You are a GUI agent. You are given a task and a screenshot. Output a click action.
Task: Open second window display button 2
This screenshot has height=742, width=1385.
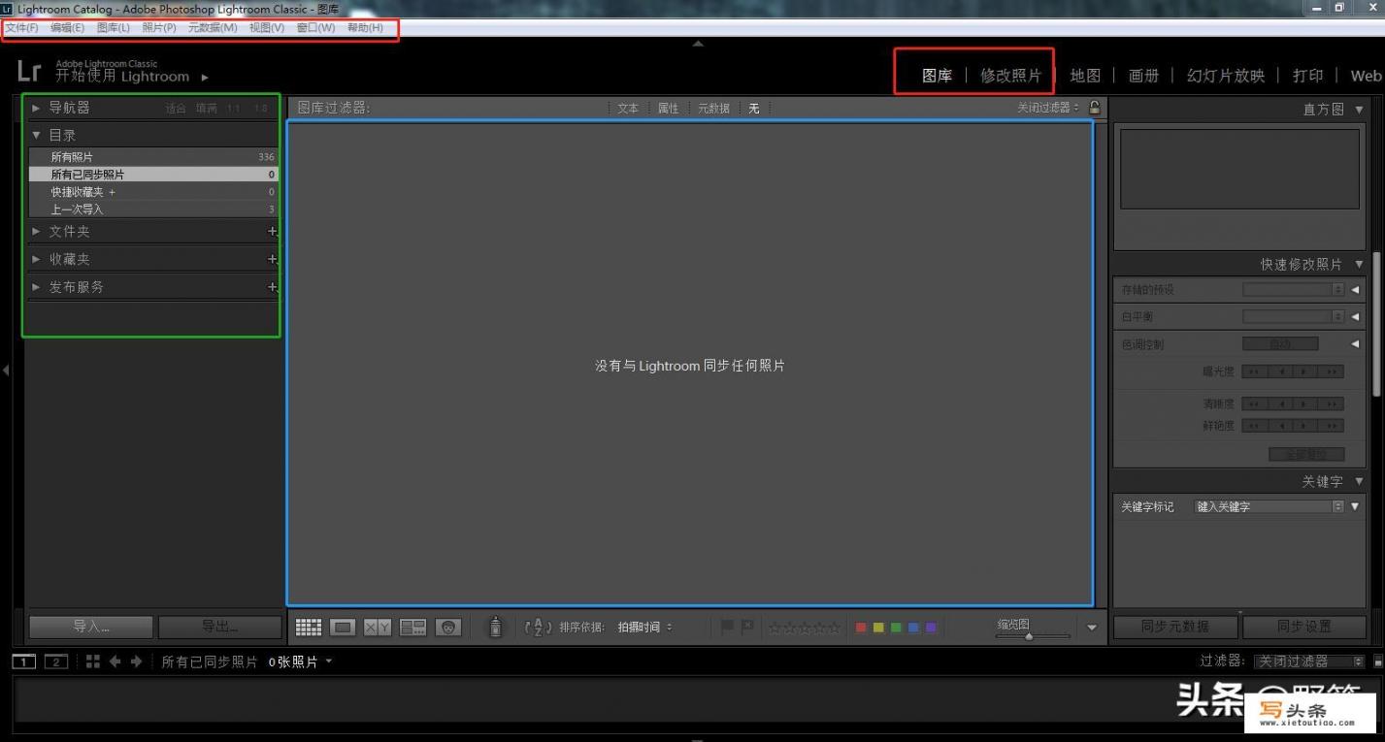click(x=56, y=661)
